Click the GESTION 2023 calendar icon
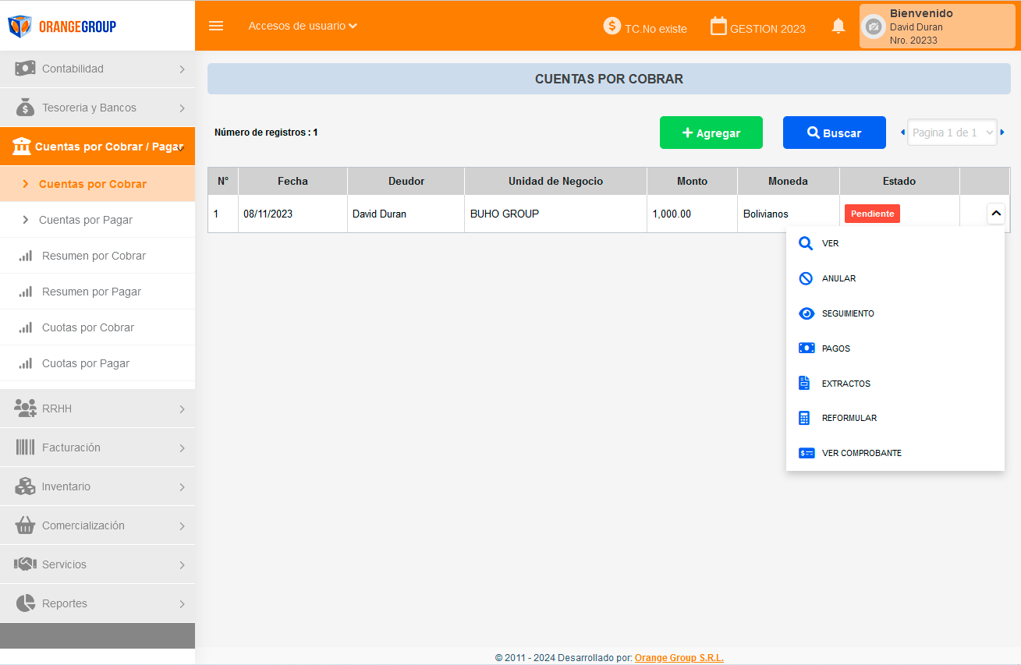This screenshot has height=665, width=1021. pos(718,26)
